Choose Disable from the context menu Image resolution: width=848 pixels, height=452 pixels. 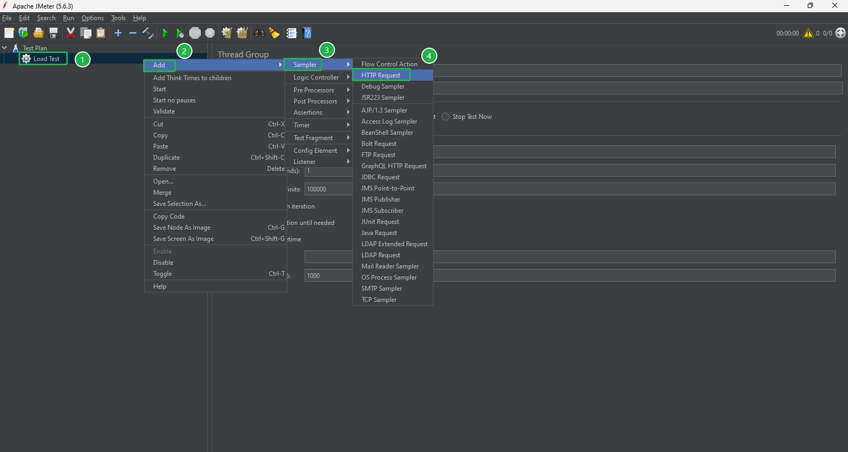(215, 263)
